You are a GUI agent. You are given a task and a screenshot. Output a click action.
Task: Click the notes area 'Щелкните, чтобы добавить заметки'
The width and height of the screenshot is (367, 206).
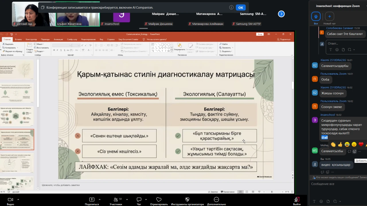(61, 185)
